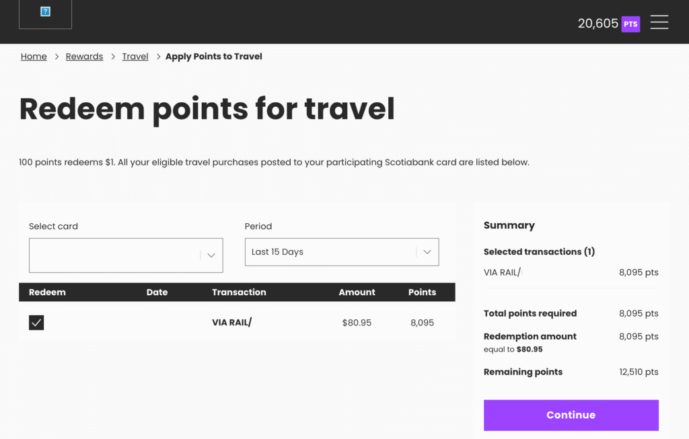Click the Amount column header
This screenshot has width=689, height=439.
click(357, 292)
